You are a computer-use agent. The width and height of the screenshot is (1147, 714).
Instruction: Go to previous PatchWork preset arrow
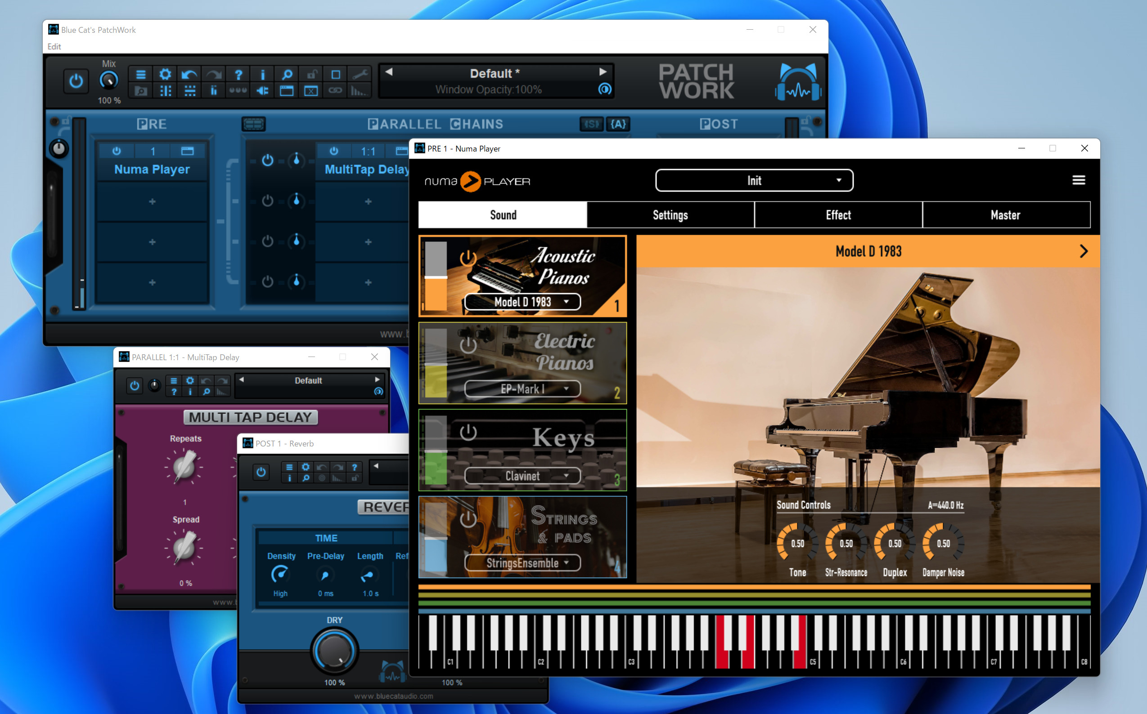click(389, 72)
